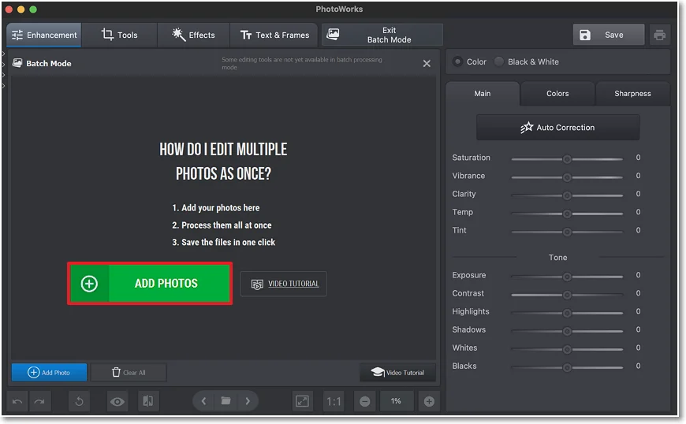
Task: Click the Shadows slider handle
Action: (x=567, y=331)
